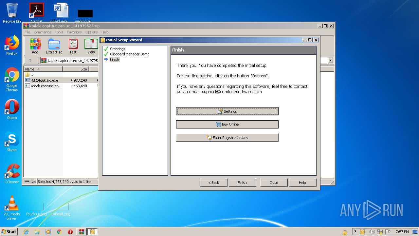
Task: Open WinRAR Favorites menu
Action: pyautogui.click(x=74, y=32)
